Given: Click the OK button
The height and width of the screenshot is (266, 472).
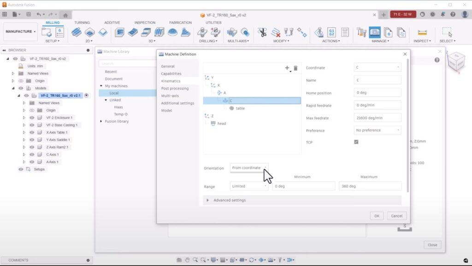Looking at the screenshot, I should pyautogui.click(x=377, y=216).
